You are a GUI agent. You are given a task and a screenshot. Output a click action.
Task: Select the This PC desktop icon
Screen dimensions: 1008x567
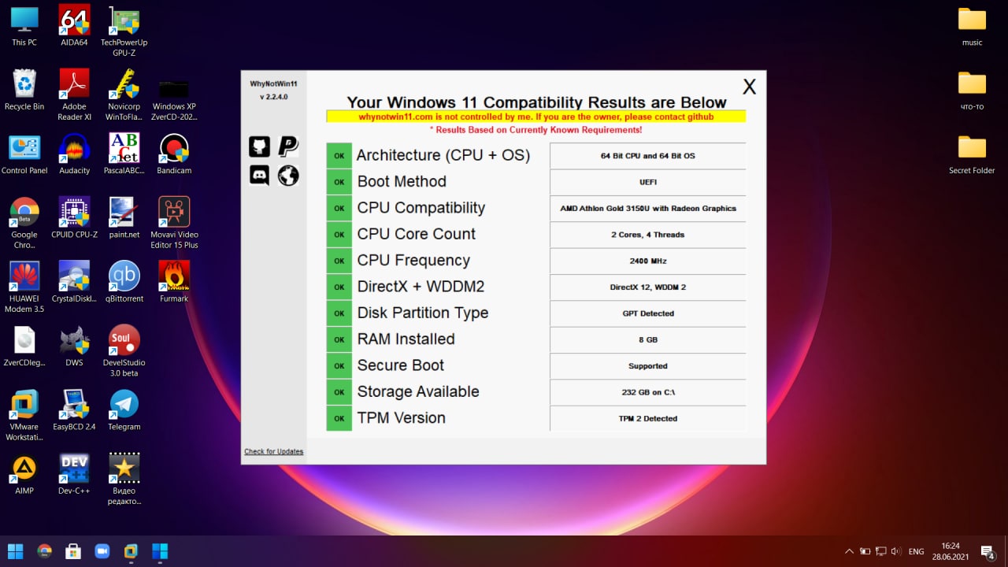24,26
